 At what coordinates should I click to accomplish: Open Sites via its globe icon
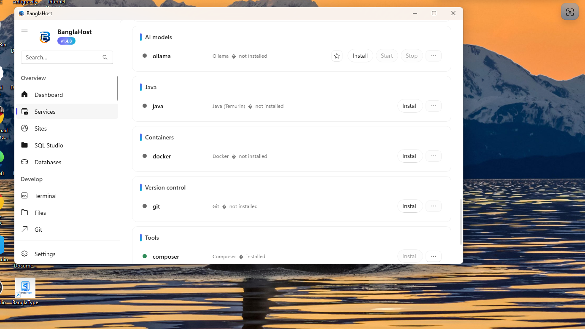[24, 128]
